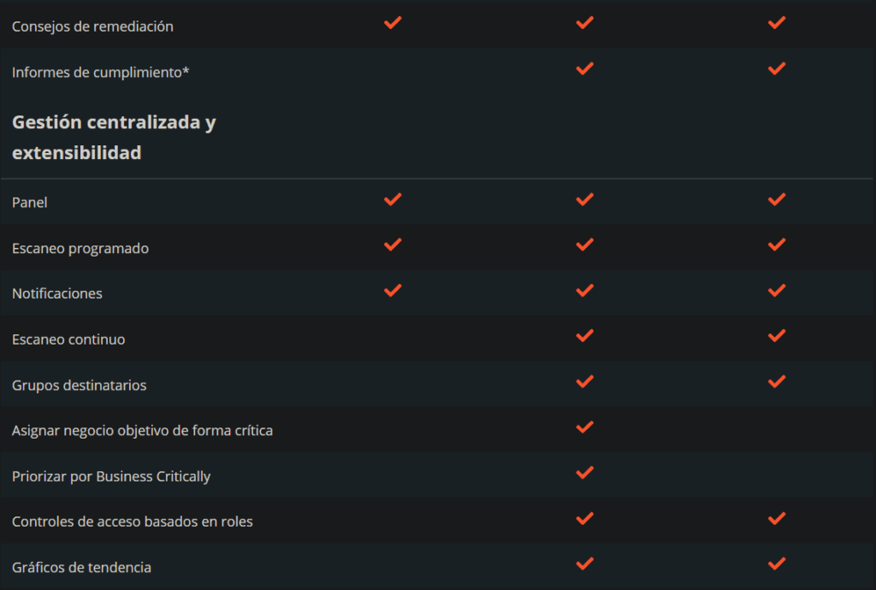Click middle-column checkmark in Notificaciones row
876x590 pixels.
pyautogui.click(x=585, y=290)
